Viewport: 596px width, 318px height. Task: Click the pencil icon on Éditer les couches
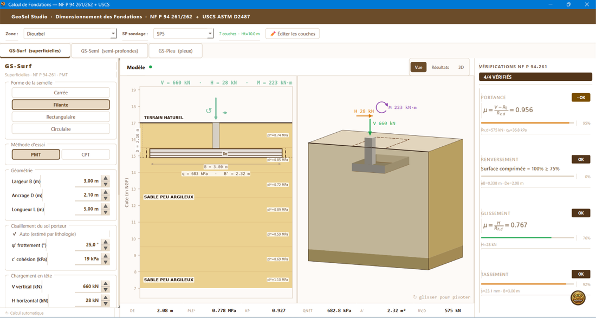[273, 34]
